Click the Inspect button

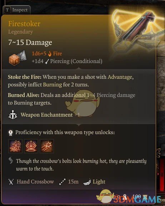pos(16,10)
